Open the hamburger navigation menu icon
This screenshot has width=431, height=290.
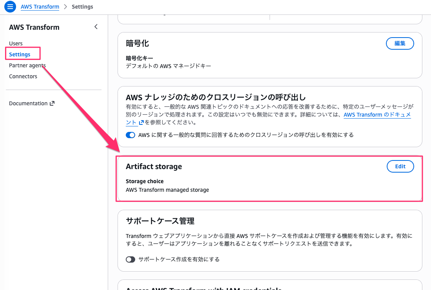[10, 7]
